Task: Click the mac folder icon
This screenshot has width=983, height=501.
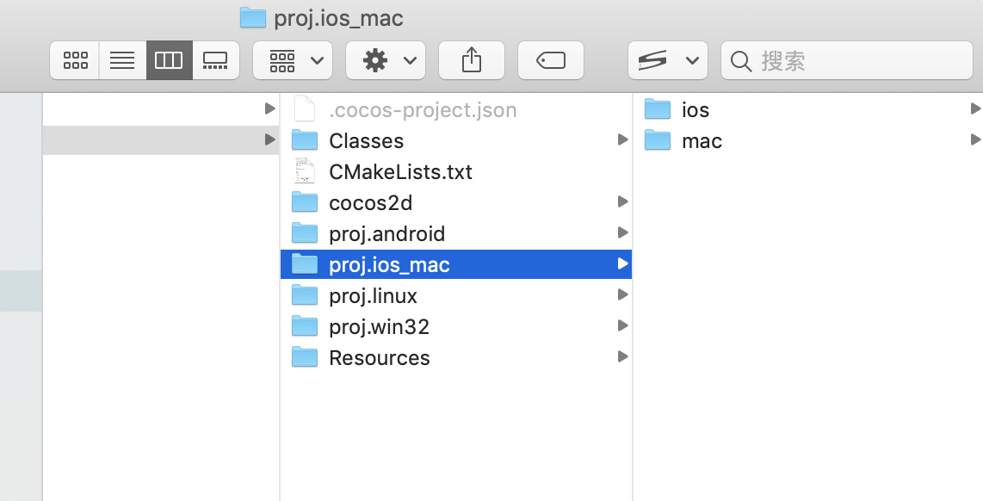Action: [658, 140]
